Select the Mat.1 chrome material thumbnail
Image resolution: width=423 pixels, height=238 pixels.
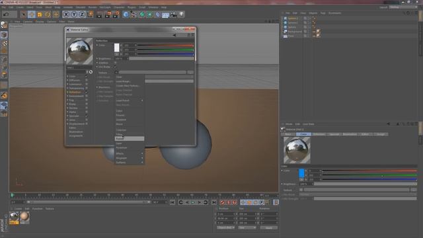pos(14,218)
